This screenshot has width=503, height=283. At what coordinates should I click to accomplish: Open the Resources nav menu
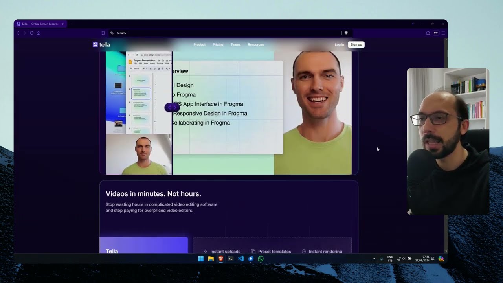click(256, 44)
